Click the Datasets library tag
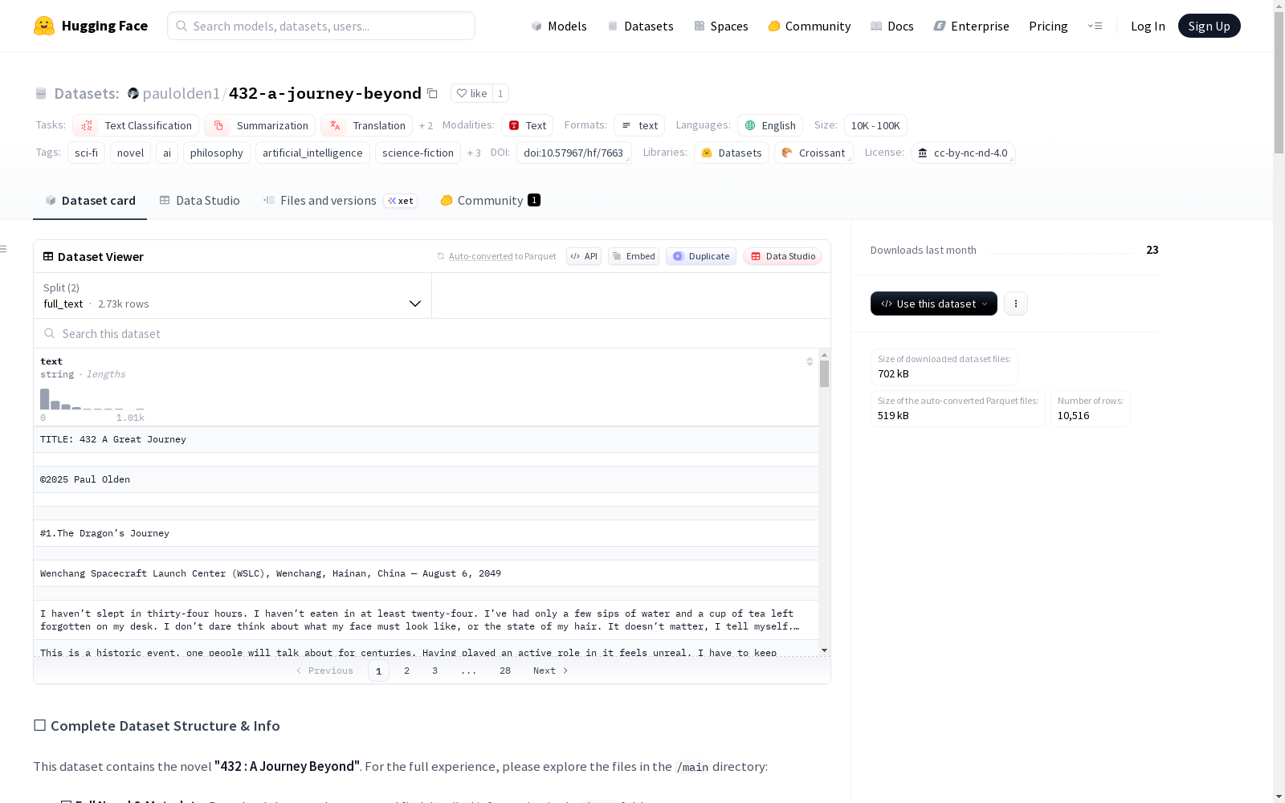The height and width of the screenshot is (803, 1285). coord(732,153)
